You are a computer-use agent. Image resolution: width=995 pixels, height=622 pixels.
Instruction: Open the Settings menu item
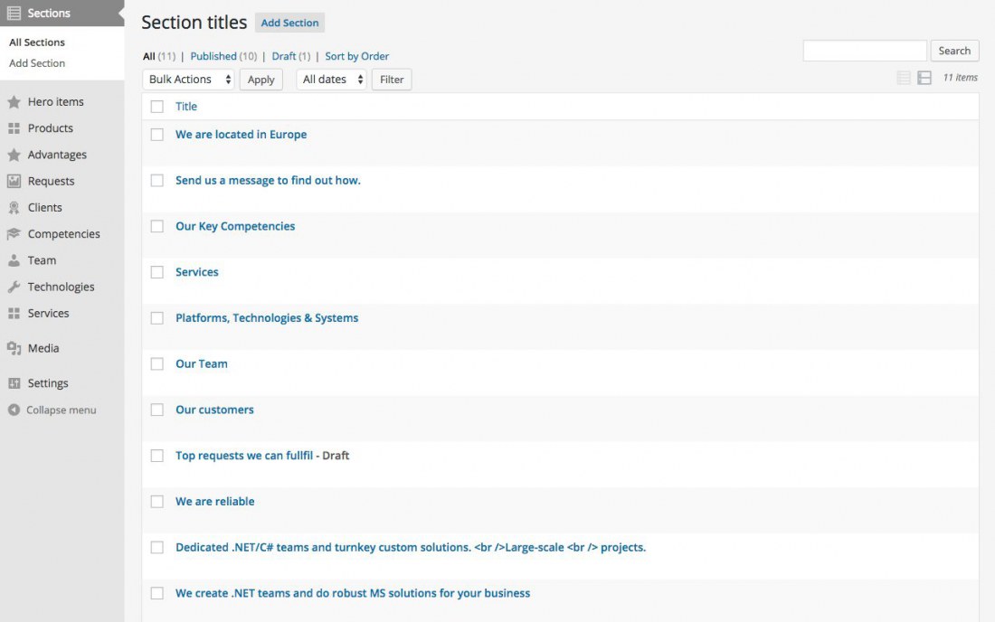point(48,383)
